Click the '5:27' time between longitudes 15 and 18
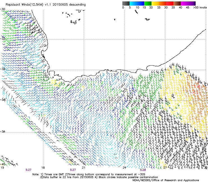This screenshot has height=182, width=208. tap(28, 170)
